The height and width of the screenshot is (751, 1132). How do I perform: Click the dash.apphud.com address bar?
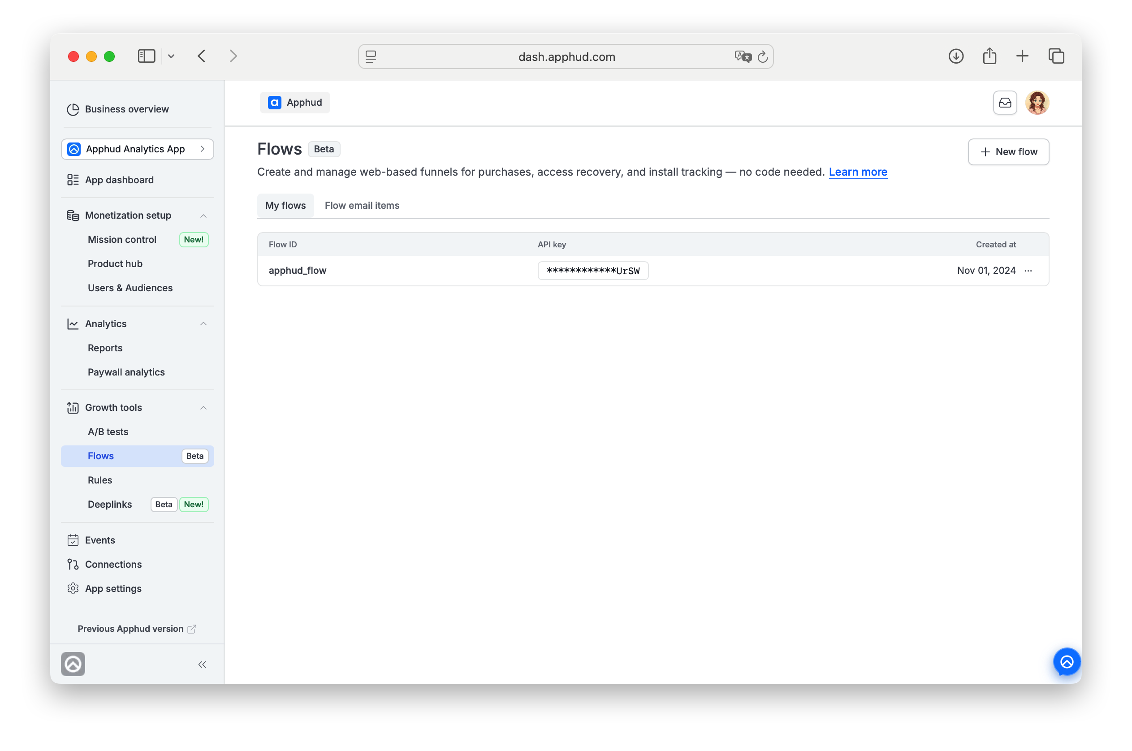coord(566,56)
